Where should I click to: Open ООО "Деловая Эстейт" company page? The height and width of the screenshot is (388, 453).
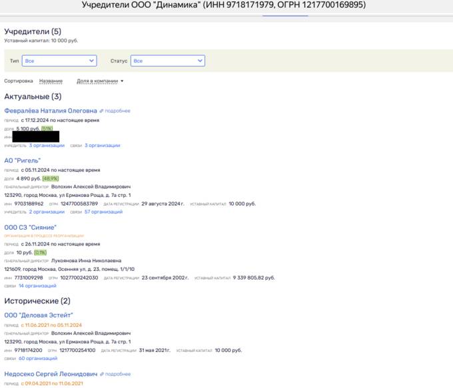pos(39,315)
